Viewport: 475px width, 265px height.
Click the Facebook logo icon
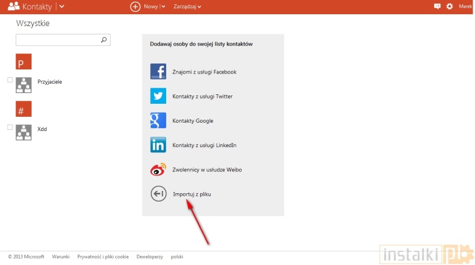click(158, 71)
